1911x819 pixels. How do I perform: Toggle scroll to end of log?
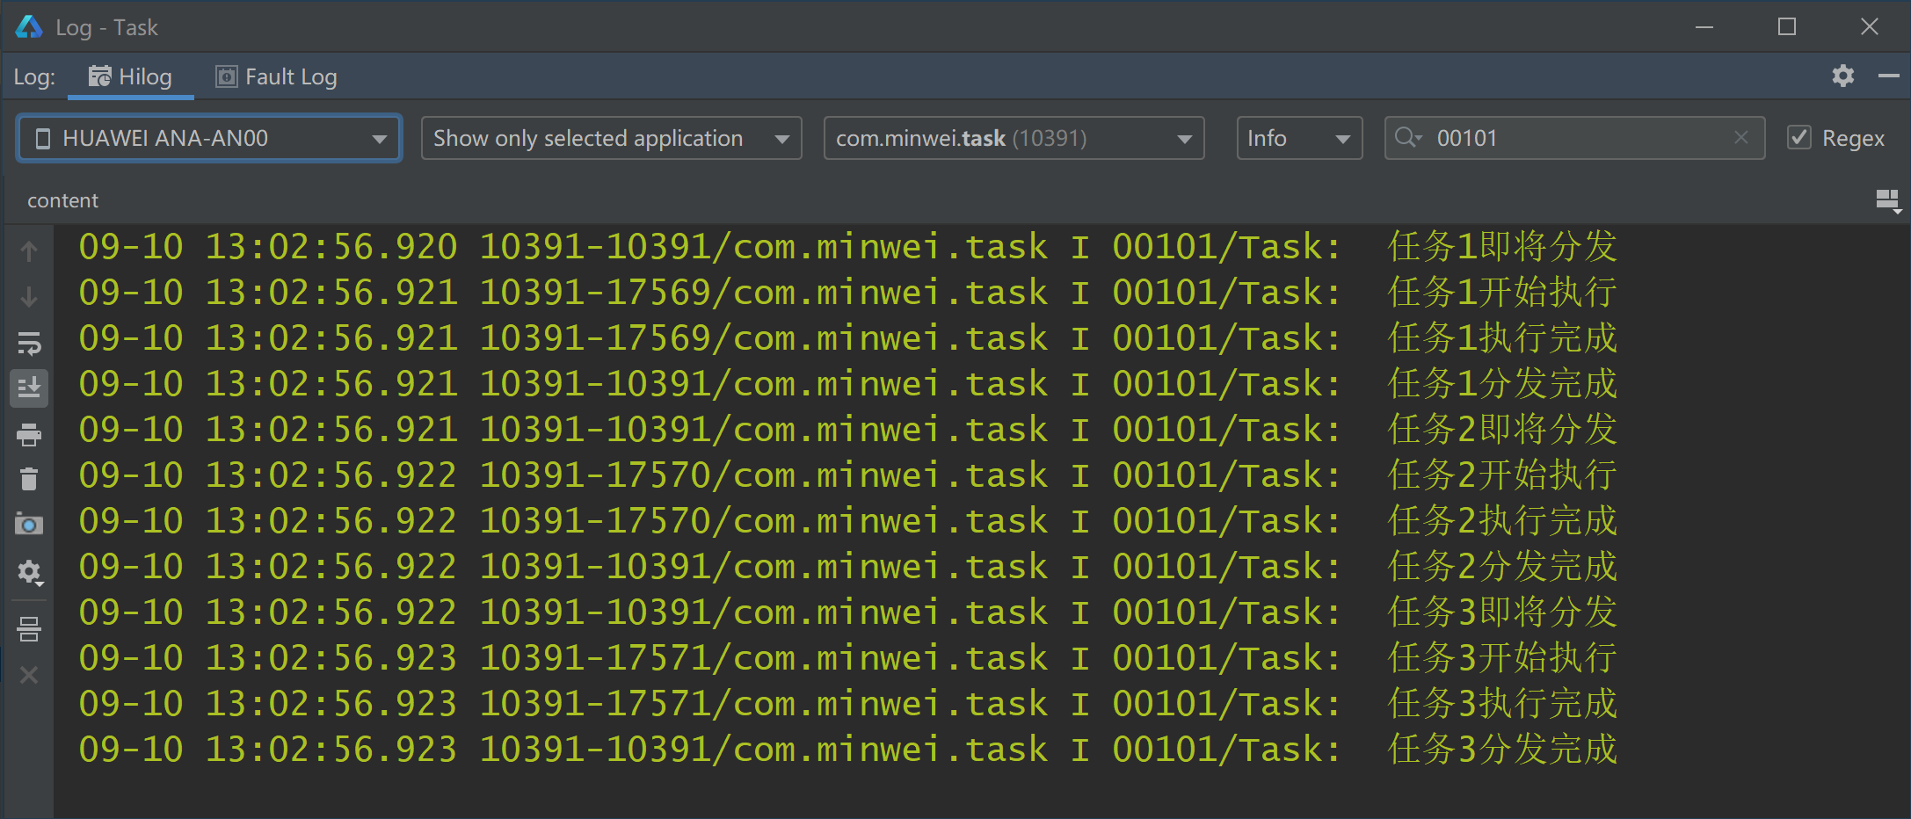coord(29,388)
